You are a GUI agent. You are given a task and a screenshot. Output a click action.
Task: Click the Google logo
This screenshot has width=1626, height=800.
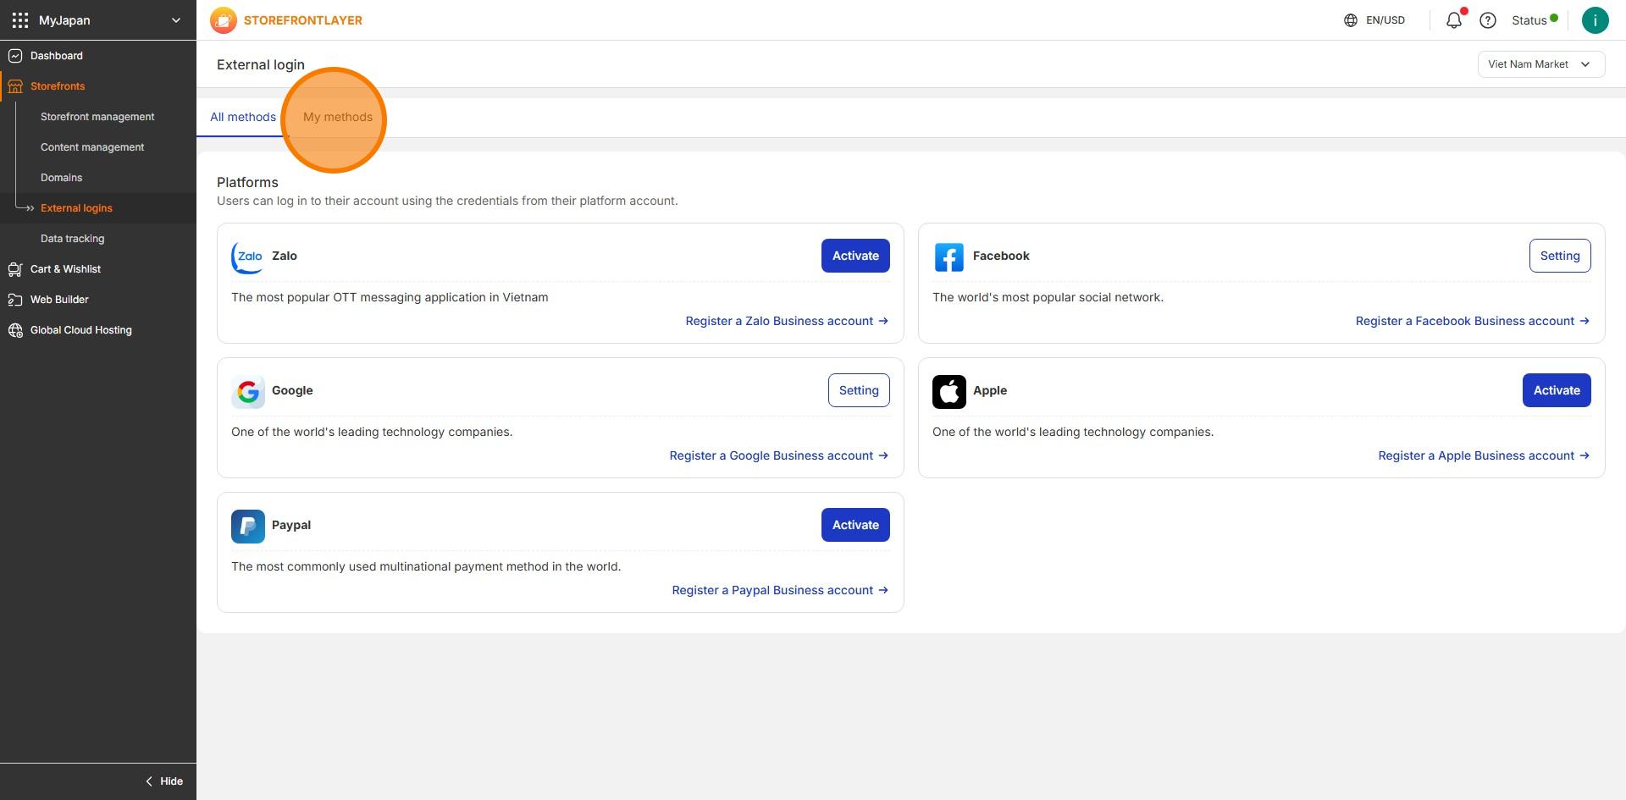(x=248, y=391)
